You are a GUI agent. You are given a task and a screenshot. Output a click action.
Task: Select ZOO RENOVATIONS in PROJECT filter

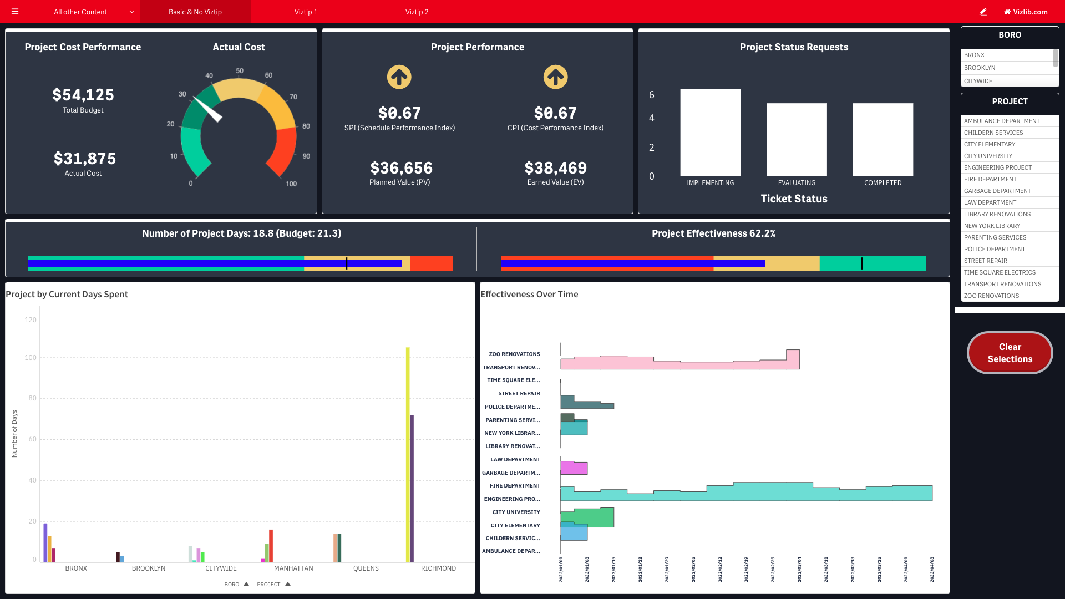coord(1010,296)
